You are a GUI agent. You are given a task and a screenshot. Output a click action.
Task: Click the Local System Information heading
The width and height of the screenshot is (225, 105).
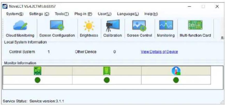(x=25, y=42)
